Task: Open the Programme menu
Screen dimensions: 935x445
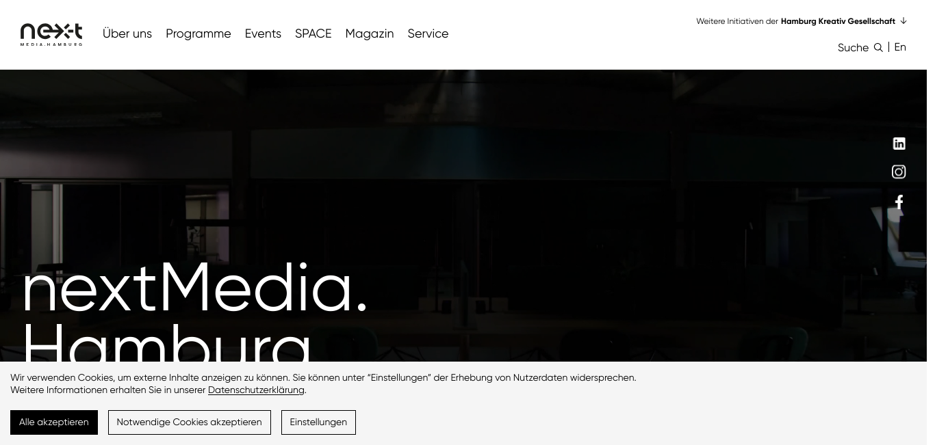Action: [198, 33]
